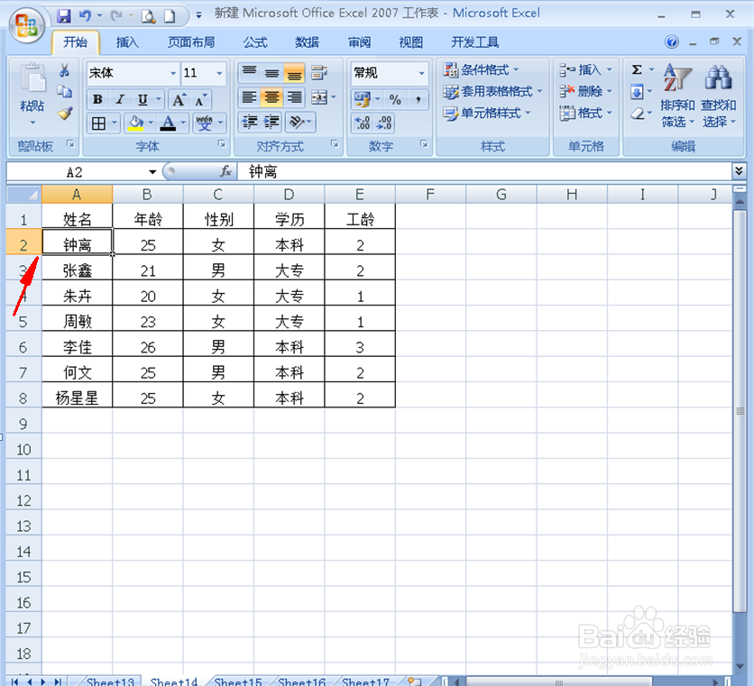Select the Comma style icon
The image size is (754, 686).
pos(417,99)
